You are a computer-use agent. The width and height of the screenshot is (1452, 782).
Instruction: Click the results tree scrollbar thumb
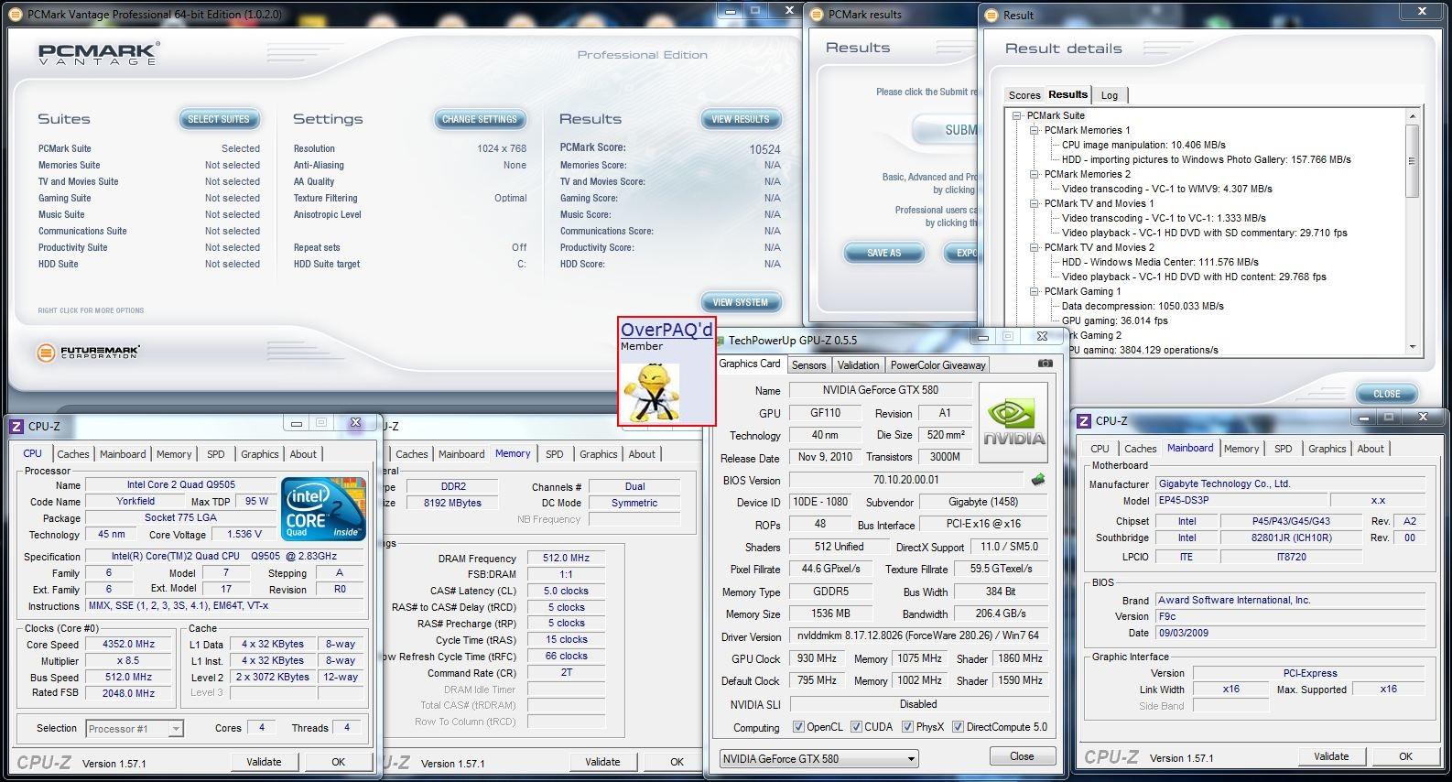click(1412, 161)
